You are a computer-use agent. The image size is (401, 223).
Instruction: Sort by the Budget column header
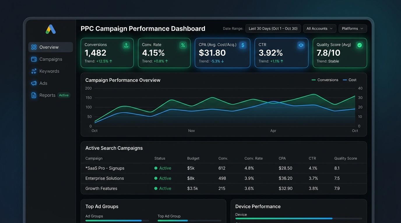[x=193, y=158]
